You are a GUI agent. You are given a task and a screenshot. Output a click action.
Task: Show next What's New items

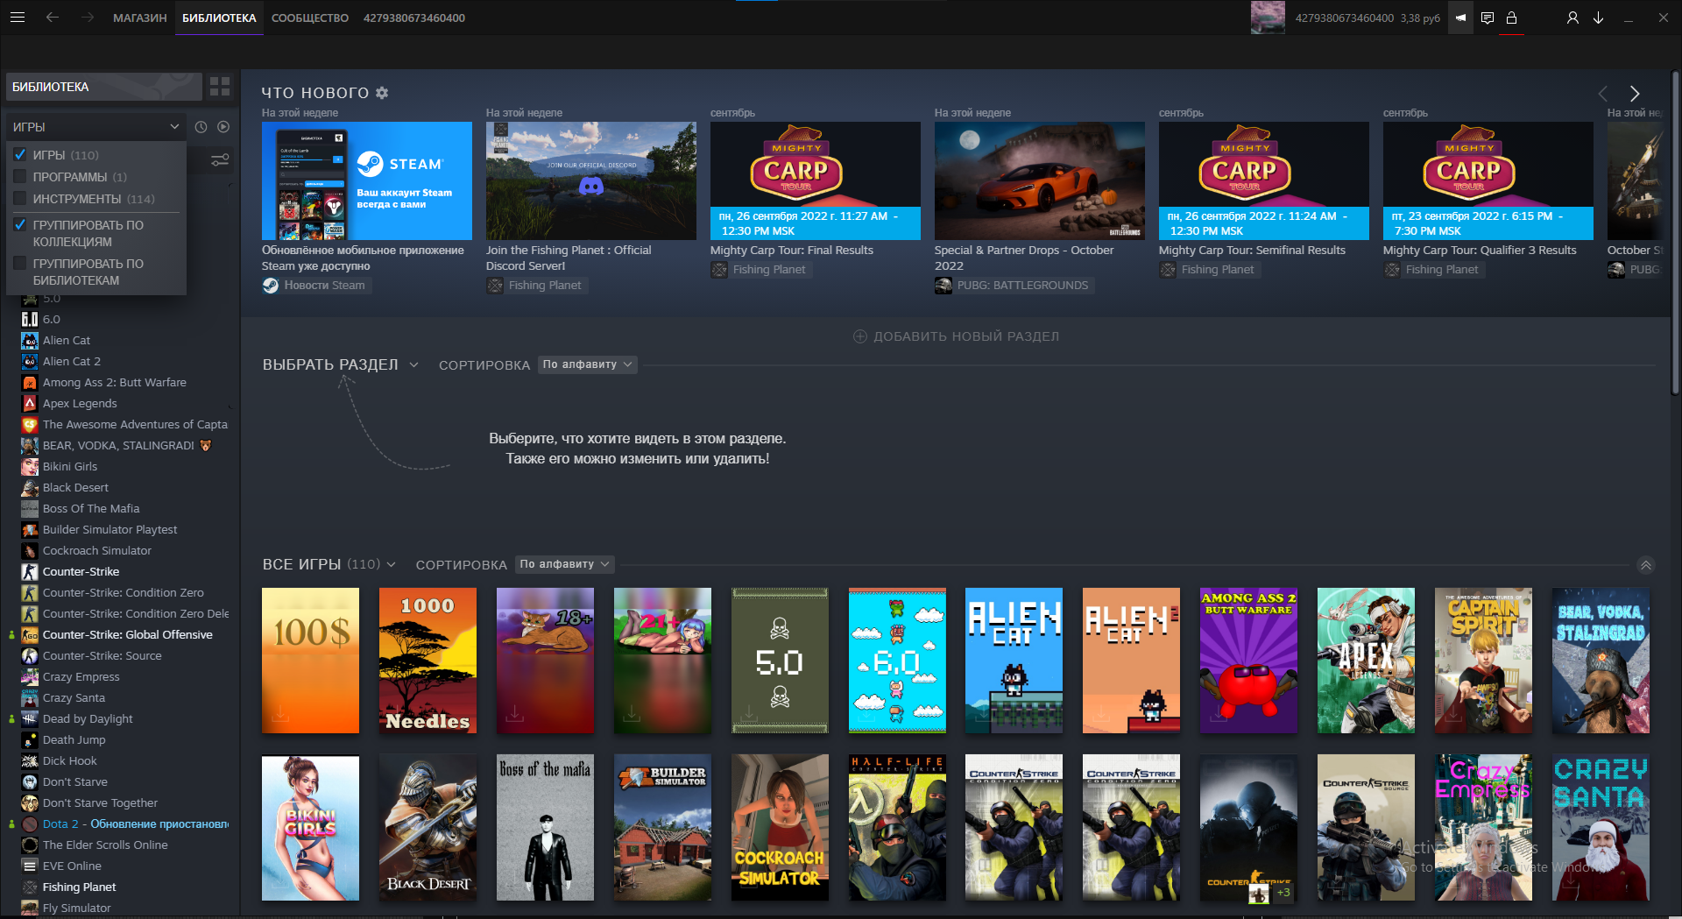tap(1635, 94)
